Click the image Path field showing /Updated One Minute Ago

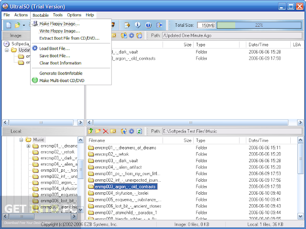click(232, 35)
